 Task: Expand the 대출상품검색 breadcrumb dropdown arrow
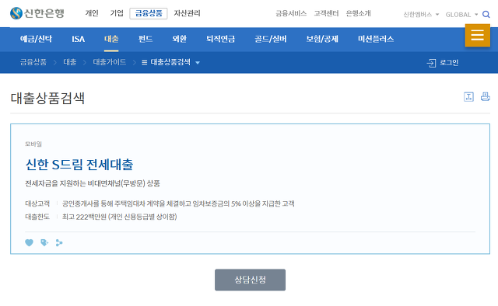(198, 63)
